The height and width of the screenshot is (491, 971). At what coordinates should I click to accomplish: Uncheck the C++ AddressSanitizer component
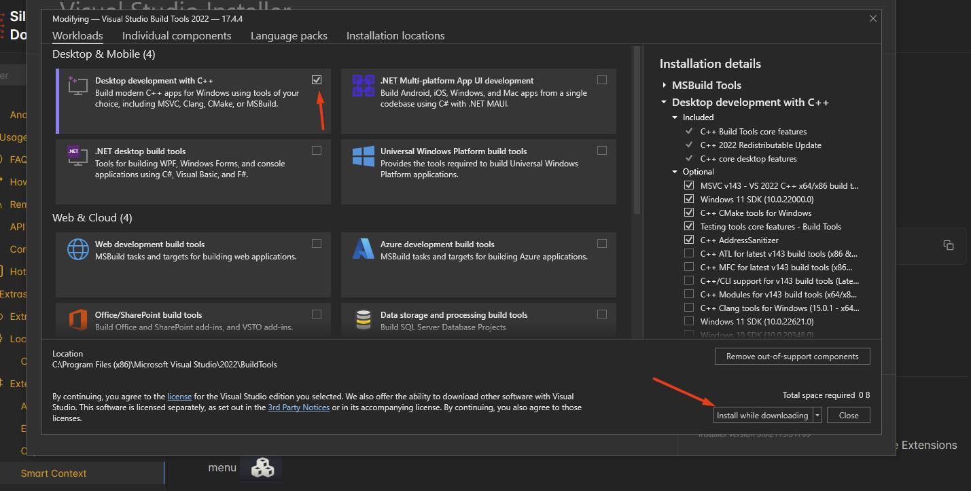tap(688, 240)
